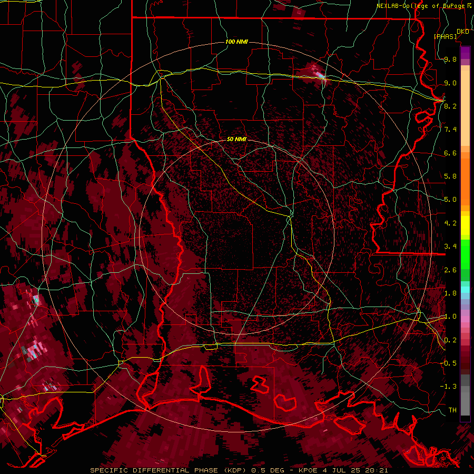Click the [PHAS] units label
474x474 pixels.
445,36
